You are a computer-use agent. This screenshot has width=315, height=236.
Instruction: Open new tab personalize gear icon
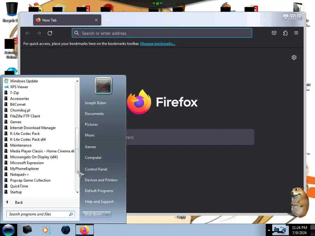tap(294, 57)
